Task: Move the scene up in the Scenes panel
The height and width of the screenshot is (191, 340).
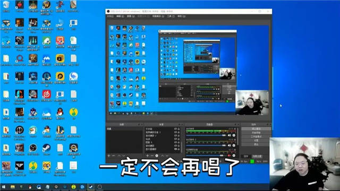Action: pyautogui.click(x=119, y=155)
